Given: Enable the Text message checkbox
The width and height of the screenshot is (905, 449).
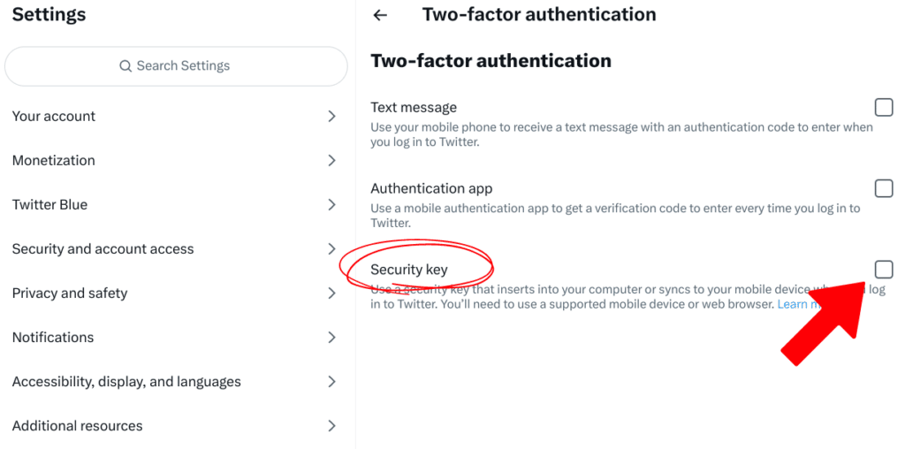Looking at the screenshot, I should click(884, 107).
